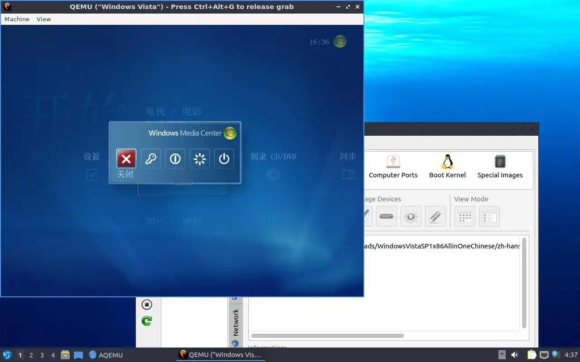The width and height of the screenshot is (580, 362).
Task: Open the View menu in the QEMU window
Action: 44,19
